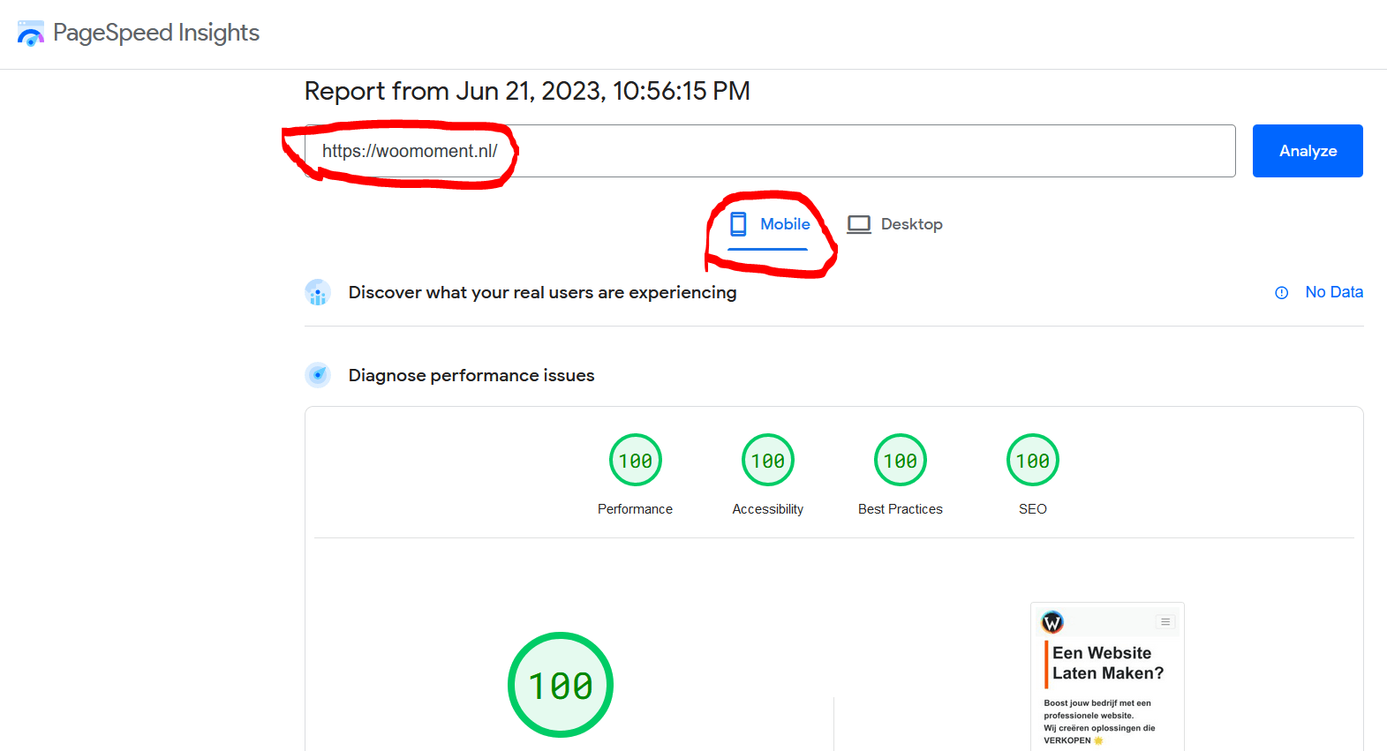Click the Best Practices label
Viewport: 1387px width, 751px height.
click(x=901, y=509)
